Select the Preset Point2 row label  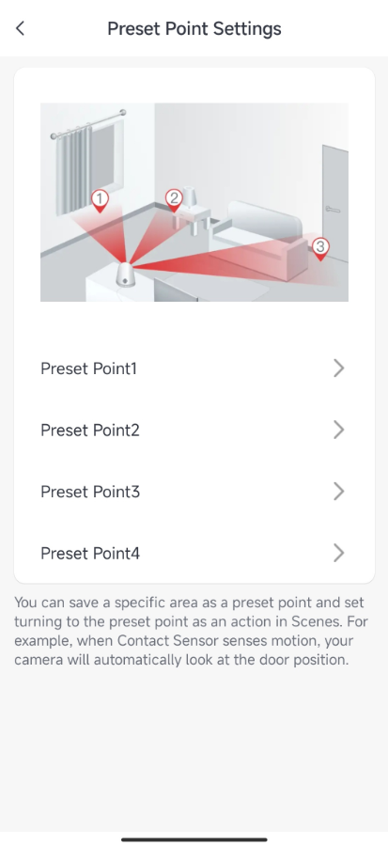point(90,430)
